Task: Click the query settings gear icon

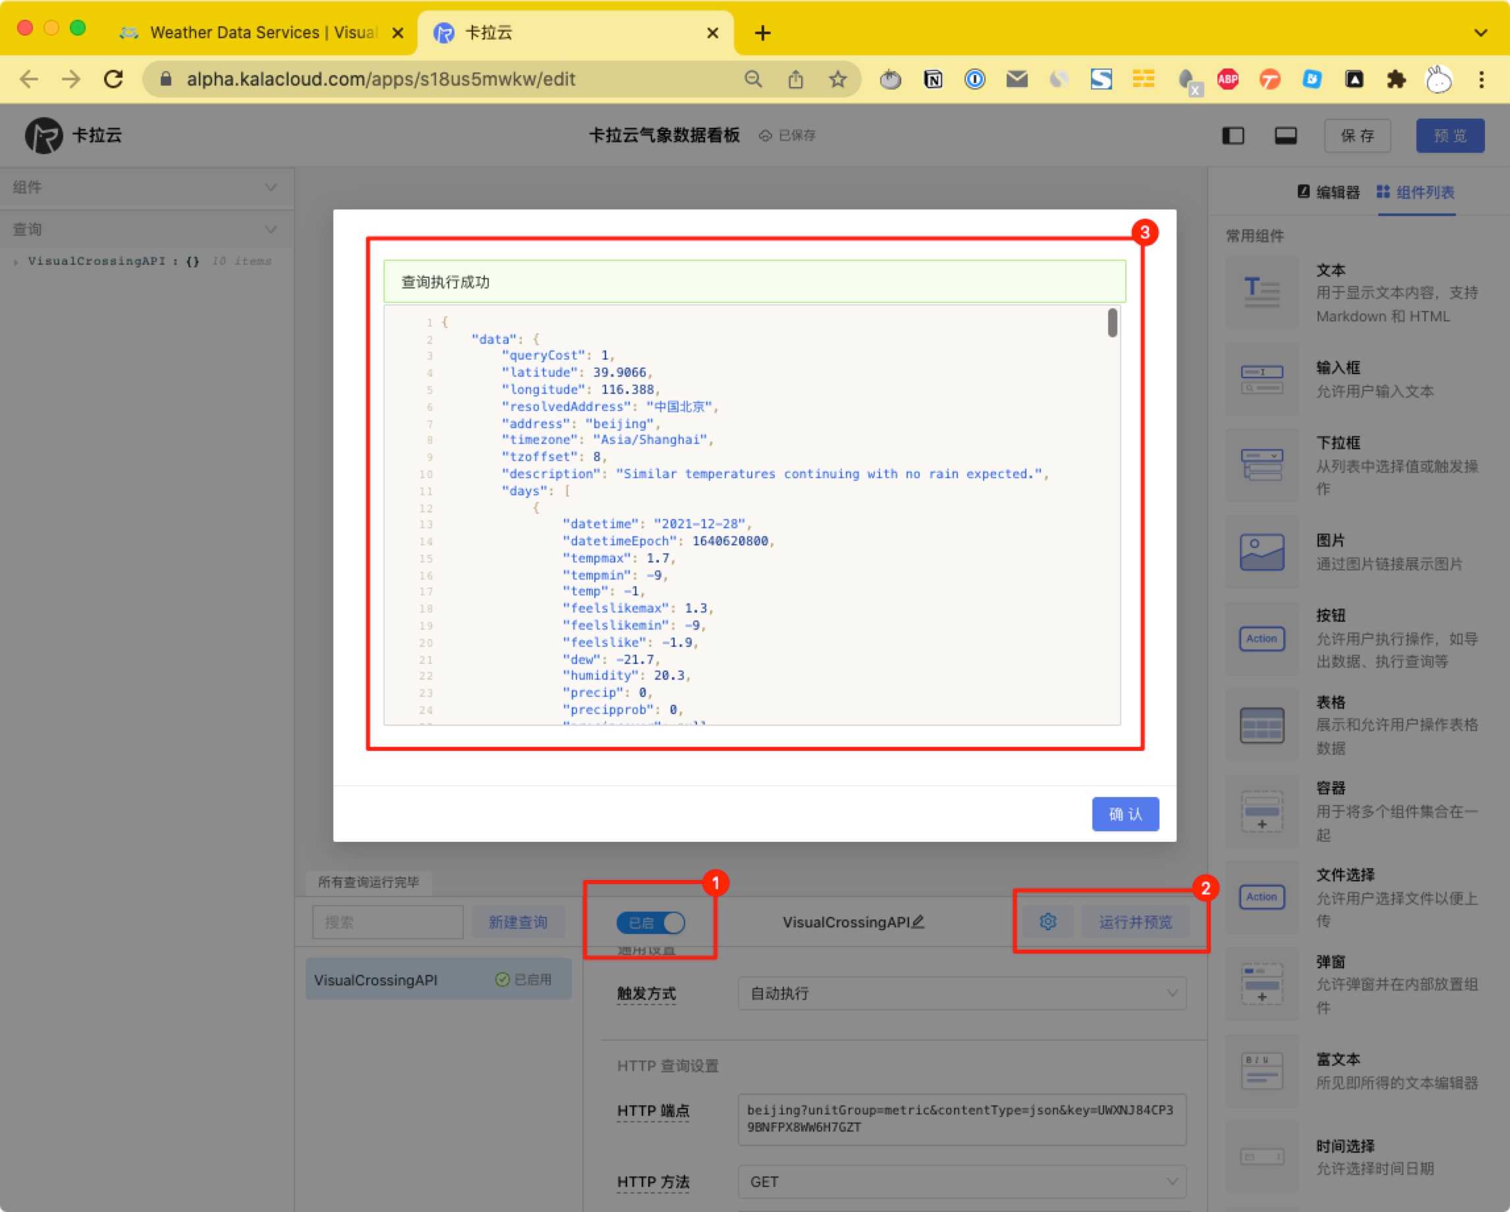Action: [1047, 922]
